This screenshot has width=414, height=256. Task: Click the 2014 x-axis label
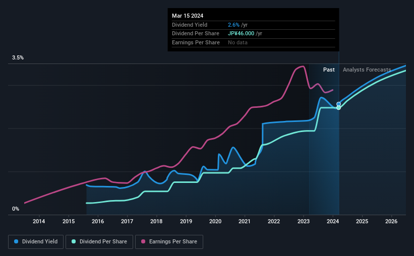(39, 221)
